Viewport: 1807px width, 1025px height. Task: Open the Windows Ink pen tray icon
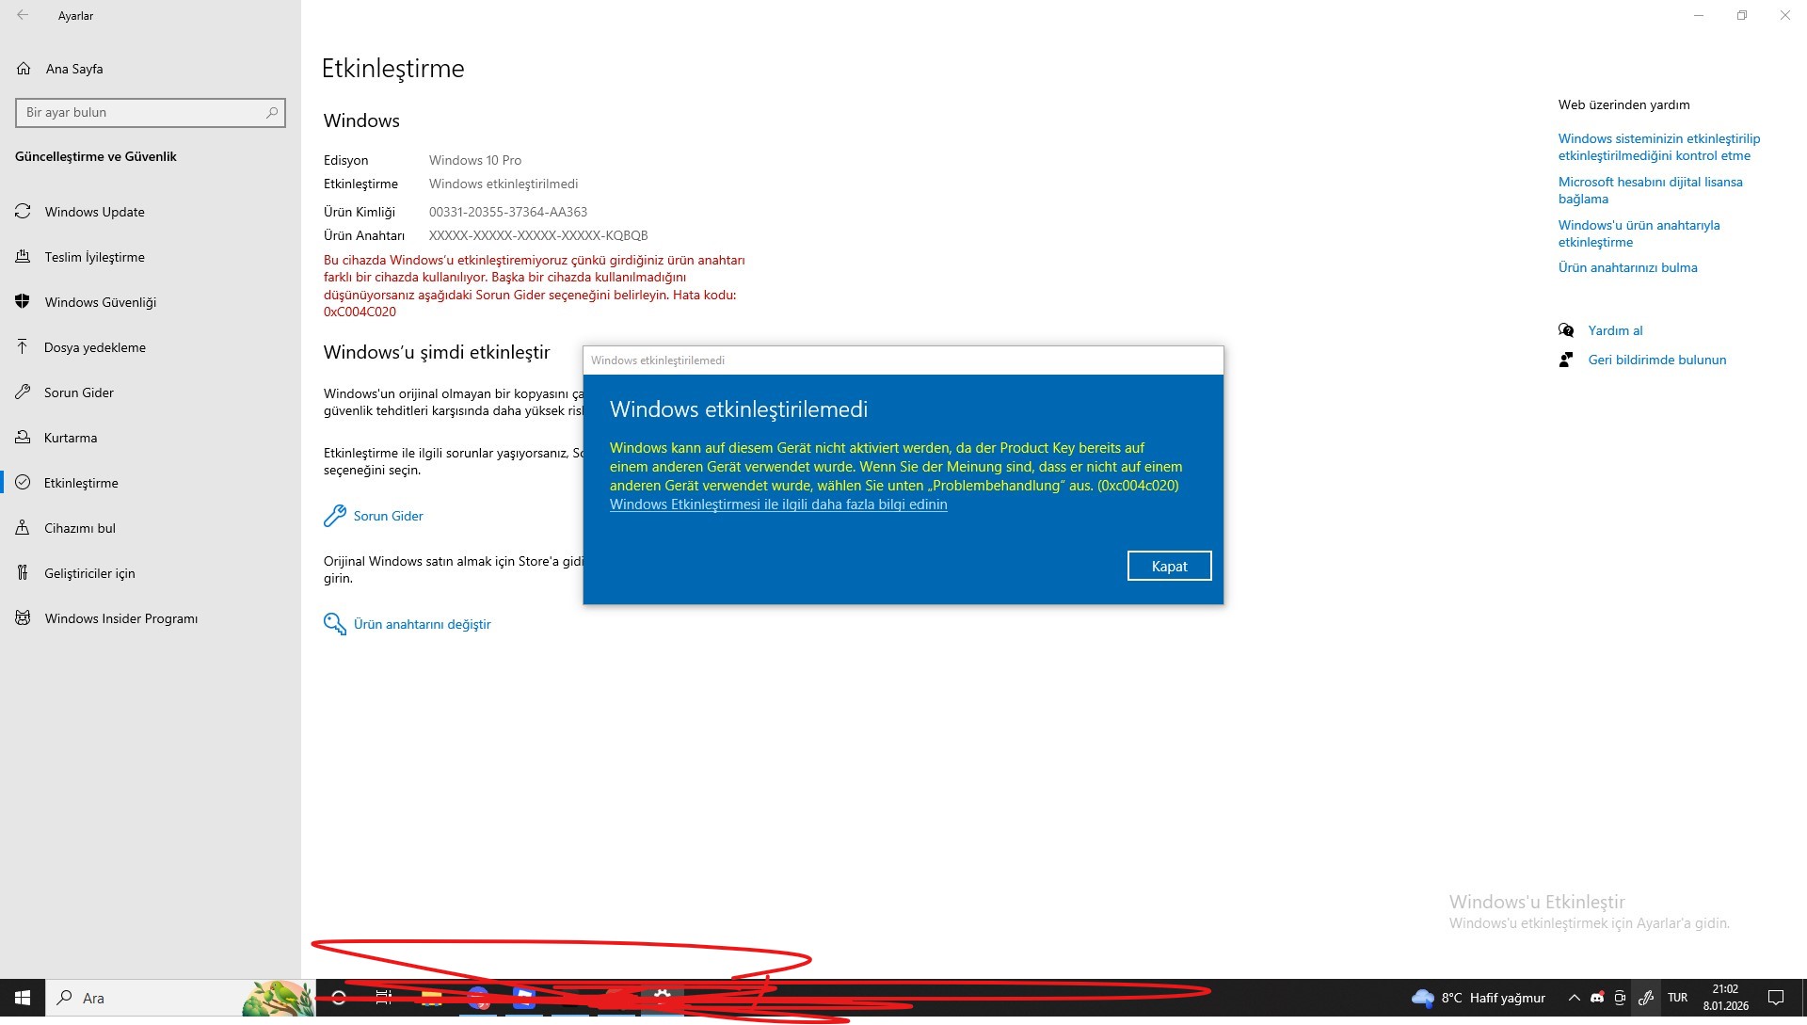pos(1646,998)
